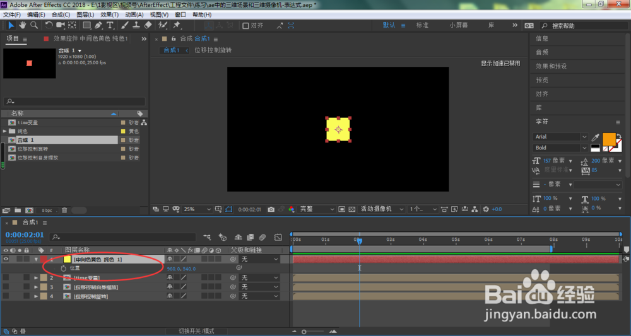
Task: Switch to the 标准 workspace
Action: pyautogui.click(x=423, y=25)
